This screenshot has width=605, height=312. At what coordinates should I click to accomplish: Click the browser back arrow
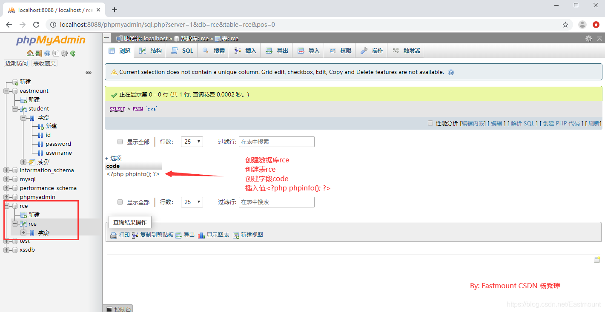[x=9, y=25]
